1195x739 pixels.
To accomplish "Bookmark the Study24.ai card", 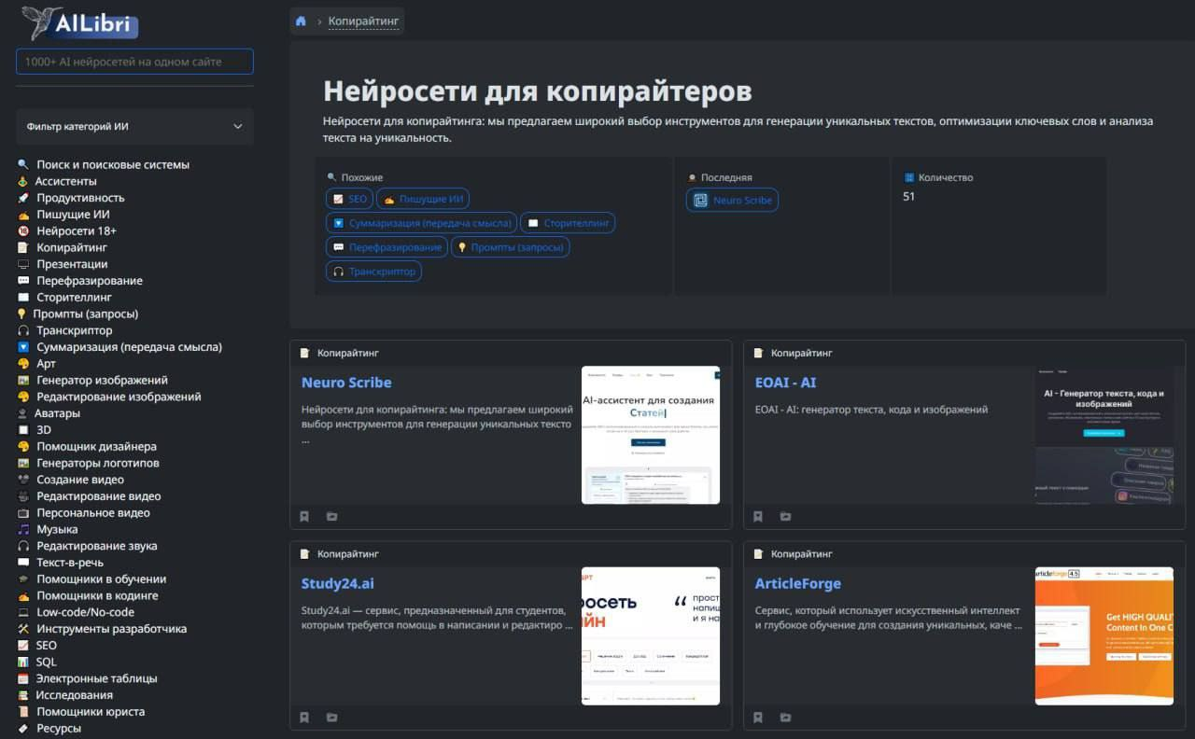I will click(304, 718).
